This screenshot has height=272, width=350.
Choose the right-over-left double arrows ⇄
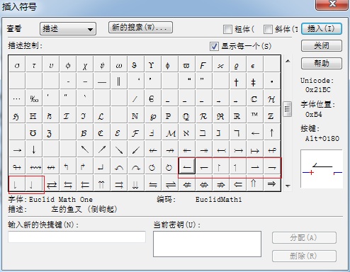pyautogui.click(x=51, y=183)
